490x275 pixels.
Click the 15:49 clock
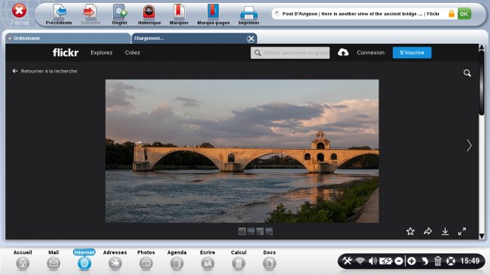click(x=470, y=261)
